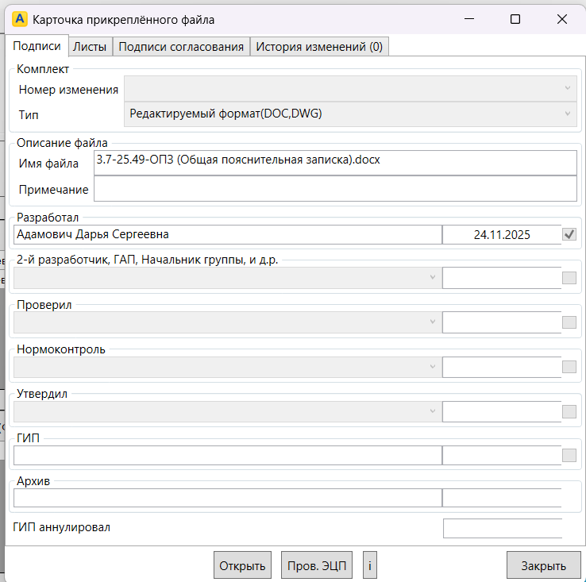
Task: Switch to the Листы tab
Action: click(90, 47)
